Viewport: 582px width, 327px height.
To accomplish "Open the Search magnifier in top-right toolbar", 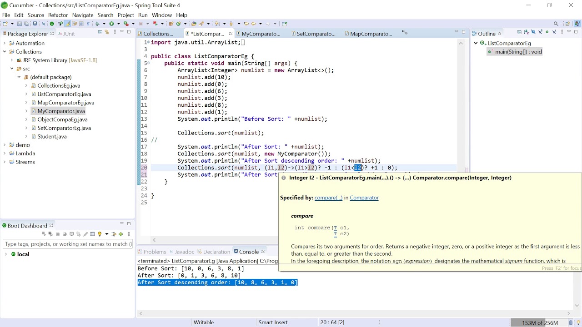I will pyautogui.click(x=556, y=24).
